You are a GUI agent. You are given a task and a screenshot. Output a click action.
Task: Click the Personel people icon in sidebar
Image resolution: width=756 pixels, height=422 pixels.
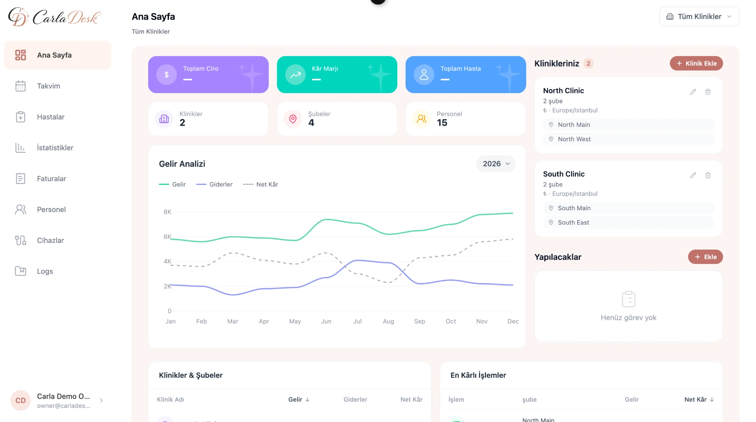(20, 209)
